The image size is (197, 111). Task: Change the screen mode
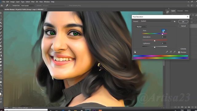(1, 102)
